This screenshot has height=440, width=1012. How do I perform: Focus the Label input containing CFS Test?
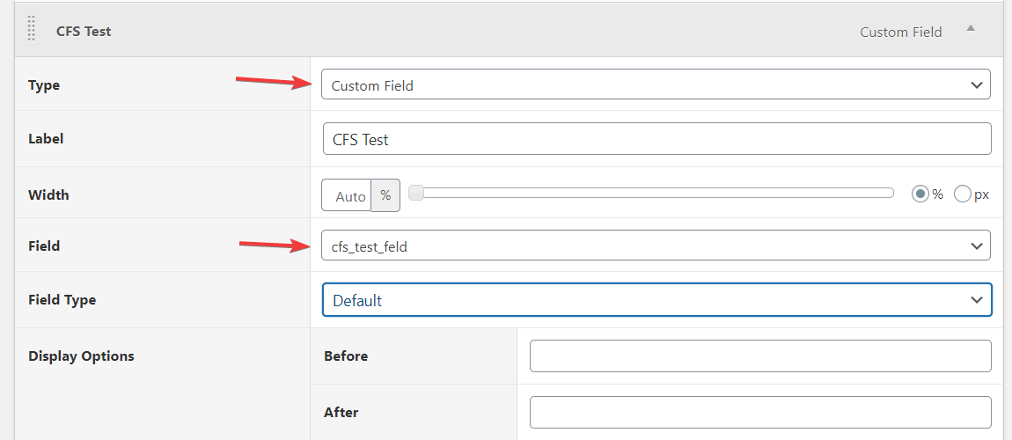657,139
